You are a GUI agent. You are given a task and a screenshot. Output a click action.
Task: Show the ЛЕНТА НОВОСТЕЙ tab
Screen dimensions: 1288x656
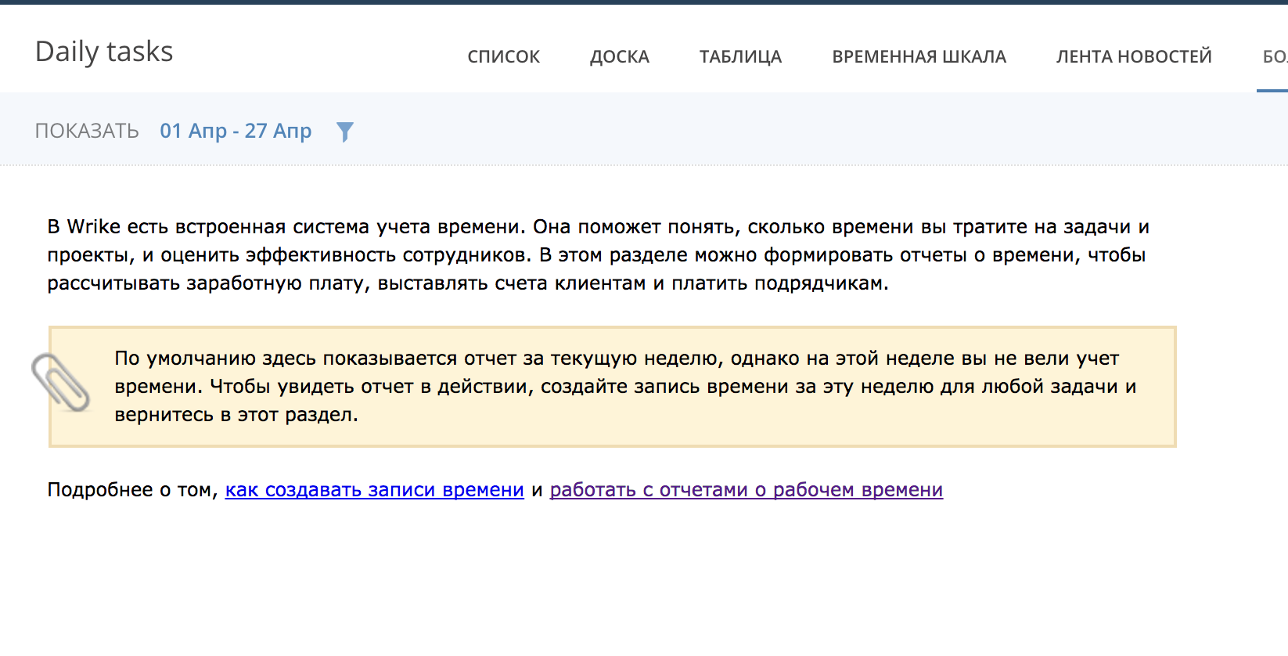pos(1133,56)
